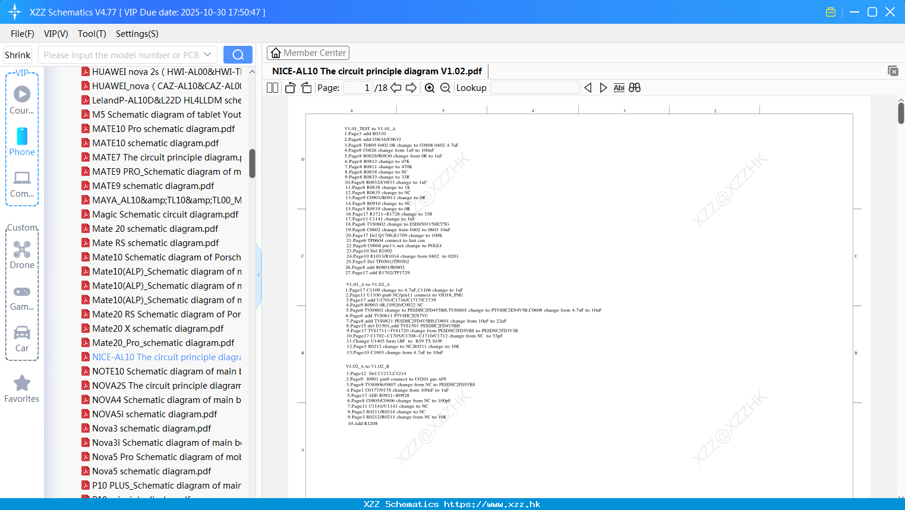Open Favorites star
This screenshot has height=510, width=905.
tap(22, 389)
